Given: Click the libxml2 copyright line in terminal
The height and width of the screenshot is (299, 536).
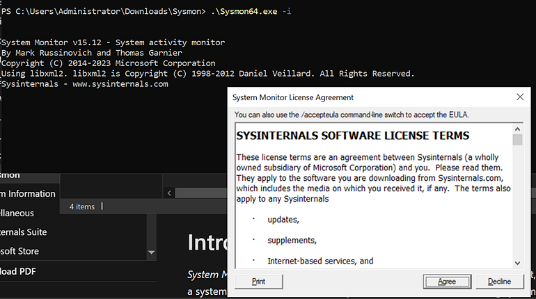Looking at the screenshot, I should click(208, 74).
